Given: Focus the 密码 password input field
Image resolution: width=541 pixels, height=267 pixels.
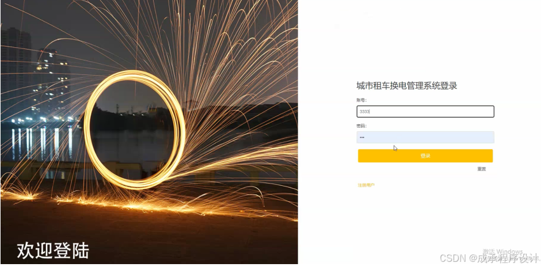Looking at the screenshot, I should 425,138.
